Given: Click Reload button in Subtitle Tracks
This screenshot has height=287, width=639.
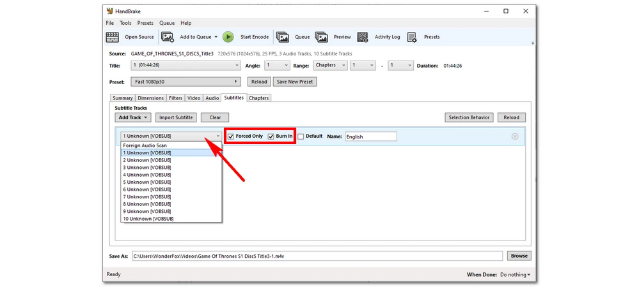Looking at the screenshot, I should tap(512, 117).
